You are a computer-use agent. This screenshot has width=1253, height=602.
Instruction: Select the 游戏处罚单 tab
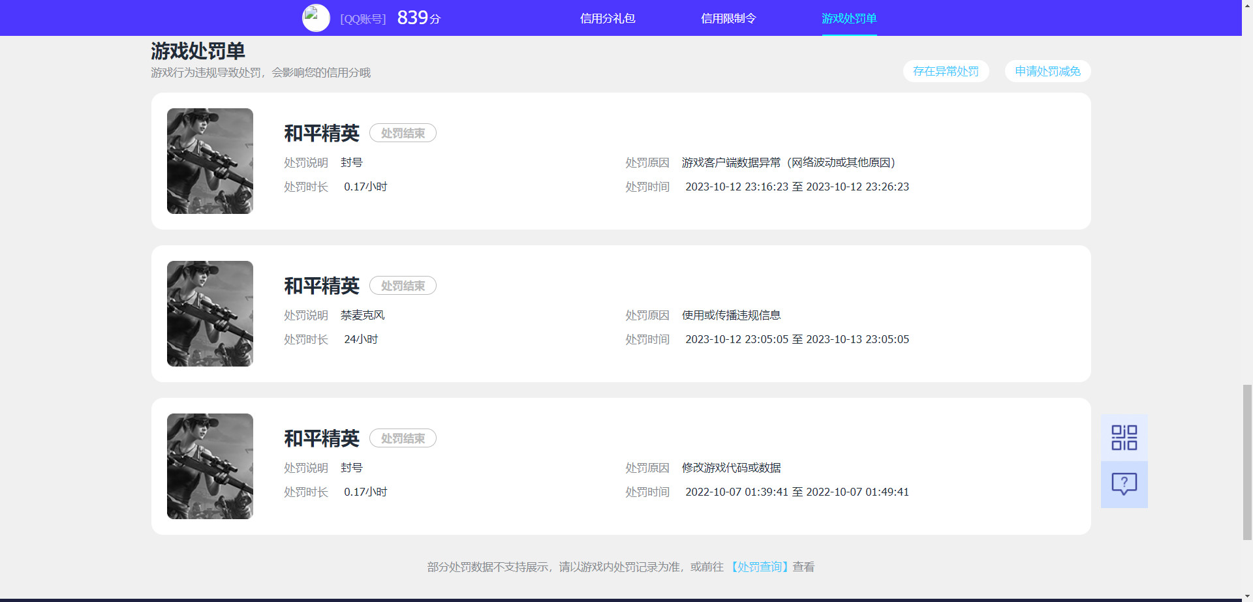point(849,18)
